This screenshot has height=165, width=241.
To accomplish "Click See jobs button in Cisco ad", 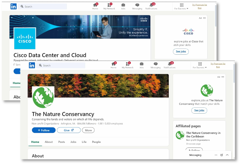I will (x=181, y=51).
